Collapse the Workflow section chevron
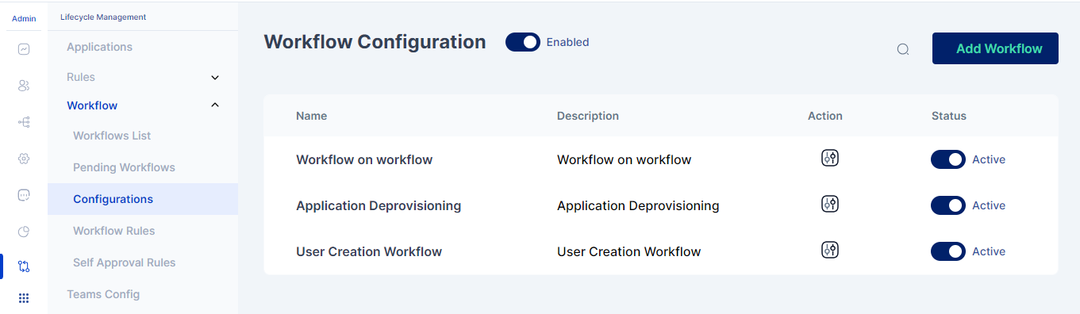 click(215, 105)
